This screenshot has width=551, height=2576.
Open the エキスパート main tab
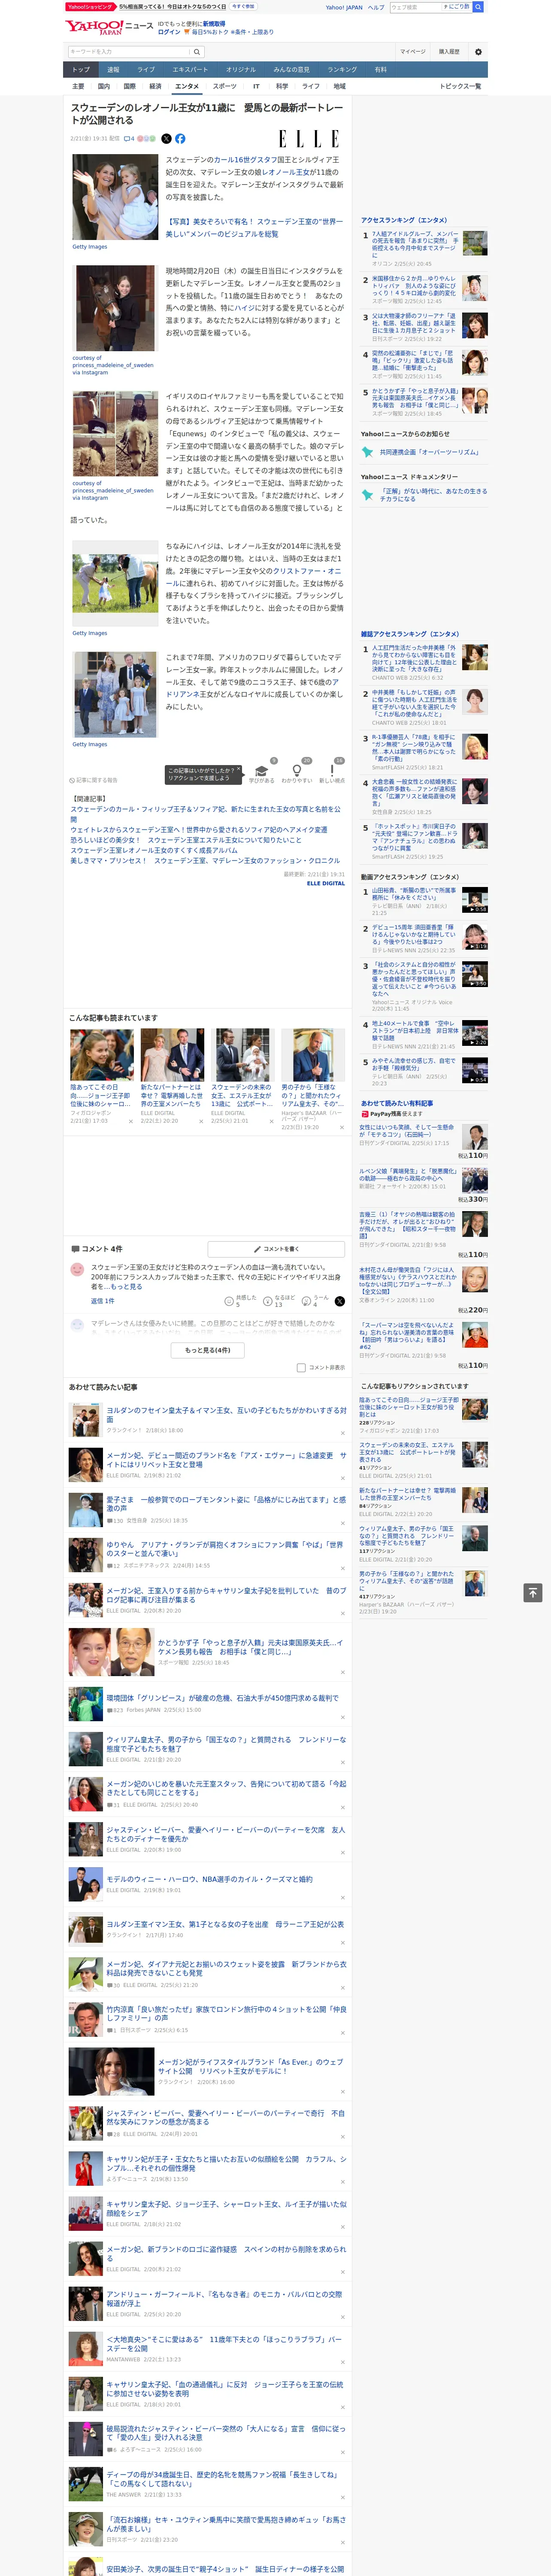[x=190, y=69]
